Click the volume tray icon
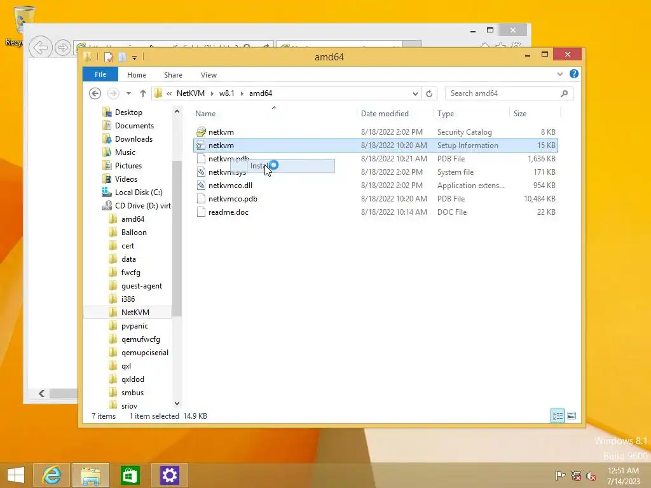The height and width of the screenshot is (488, 651). (x=591, y=475)
